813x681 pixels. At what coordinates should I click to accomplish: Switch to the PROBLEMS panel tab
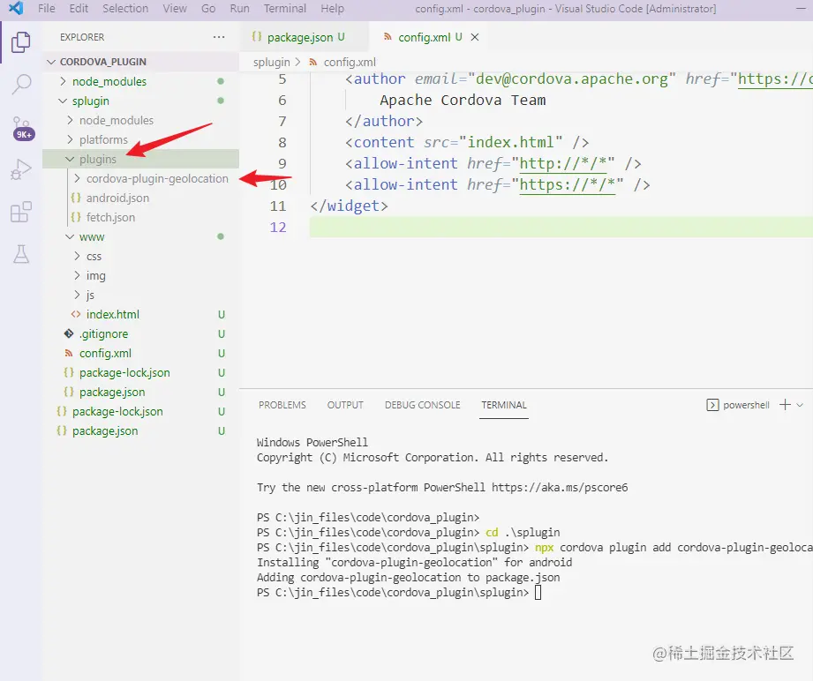tap(282, 405)
